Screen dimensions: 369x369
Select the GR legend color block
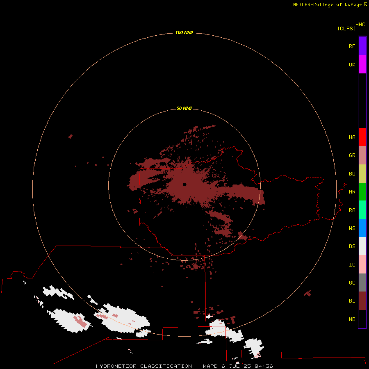362,155
